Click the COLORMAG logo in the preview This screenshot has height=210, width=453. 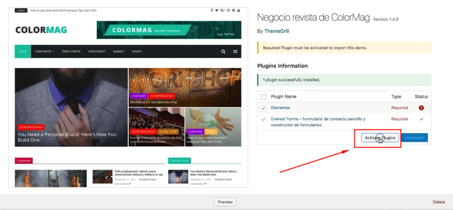(x=41, y=30)
